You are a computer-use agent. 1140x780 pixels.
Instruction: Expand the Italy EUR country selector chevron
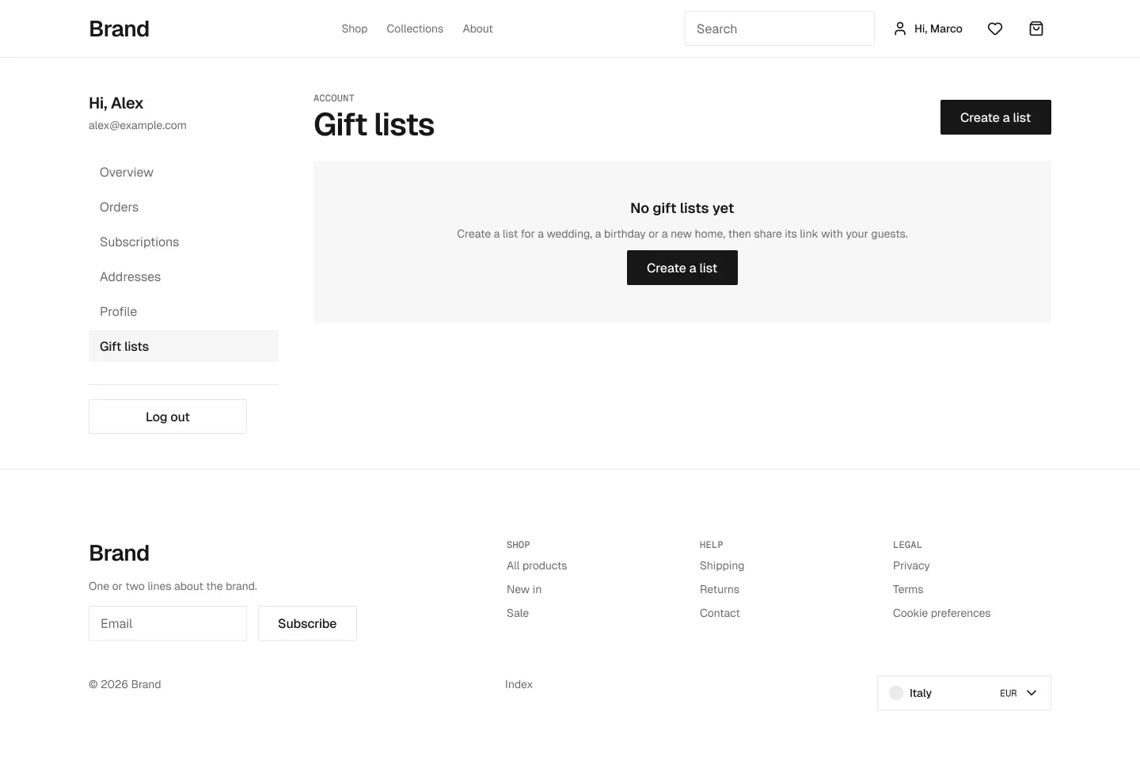(1032, 693)
